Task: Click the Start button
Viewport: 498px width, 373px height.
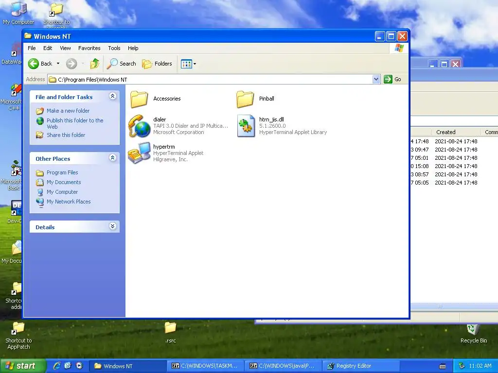Action: tap(23, 366)
